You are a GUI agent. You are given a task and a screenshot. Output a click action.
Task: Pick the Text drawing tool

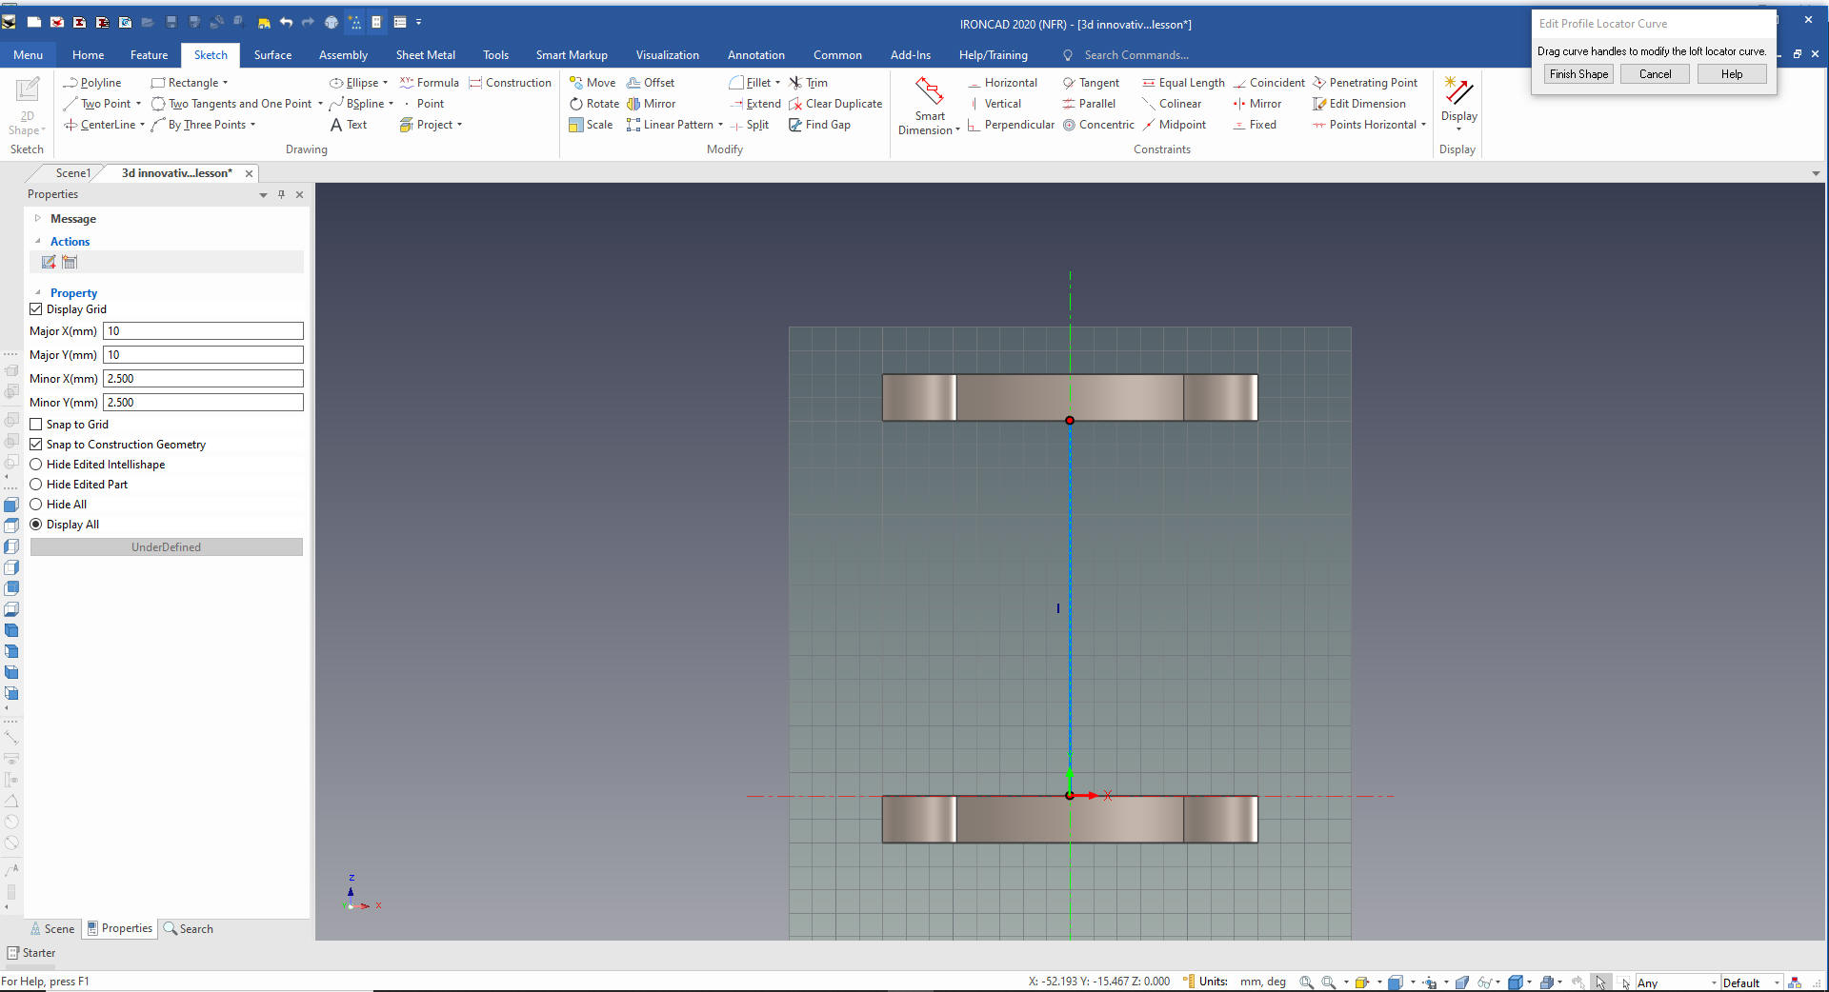pos(349,125)
